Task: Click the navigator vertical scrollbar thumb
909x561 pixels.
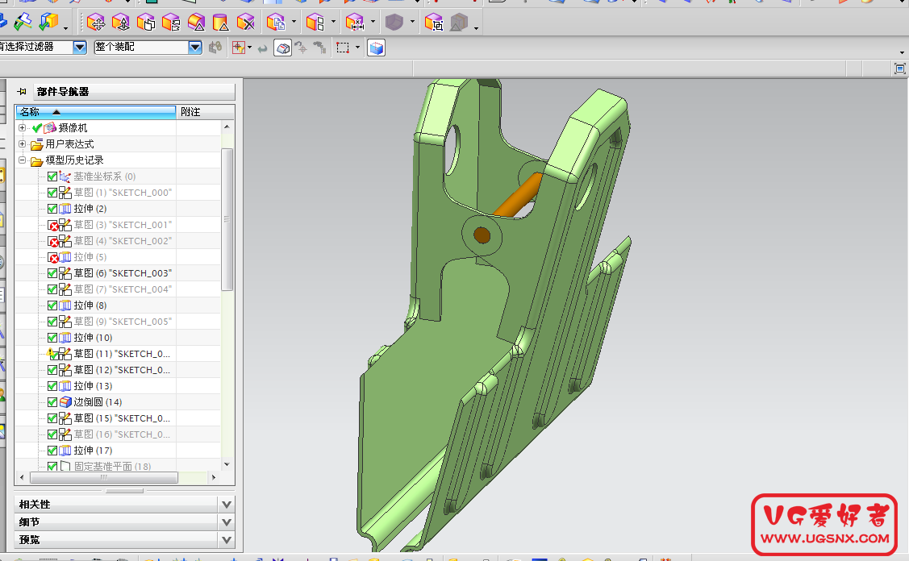Action: pos(227,220)
